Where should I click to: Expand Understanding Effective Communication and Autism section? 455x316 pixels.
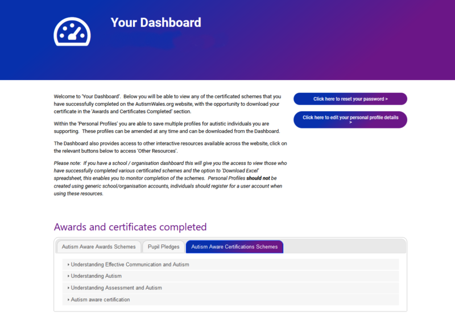tap(130, 265)
